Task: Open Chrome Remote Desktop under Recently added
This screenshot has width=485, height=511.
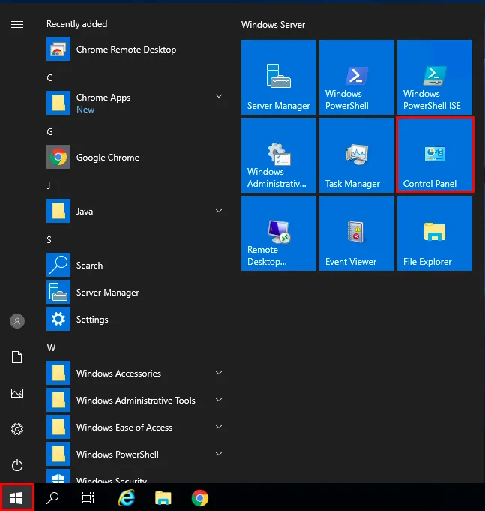Action: click(126, 50)
